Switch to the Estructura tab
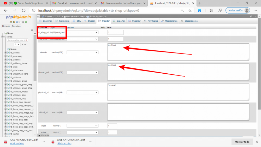Image resolution: width=261 pixels, height=147 pixels. coord(62,21)
